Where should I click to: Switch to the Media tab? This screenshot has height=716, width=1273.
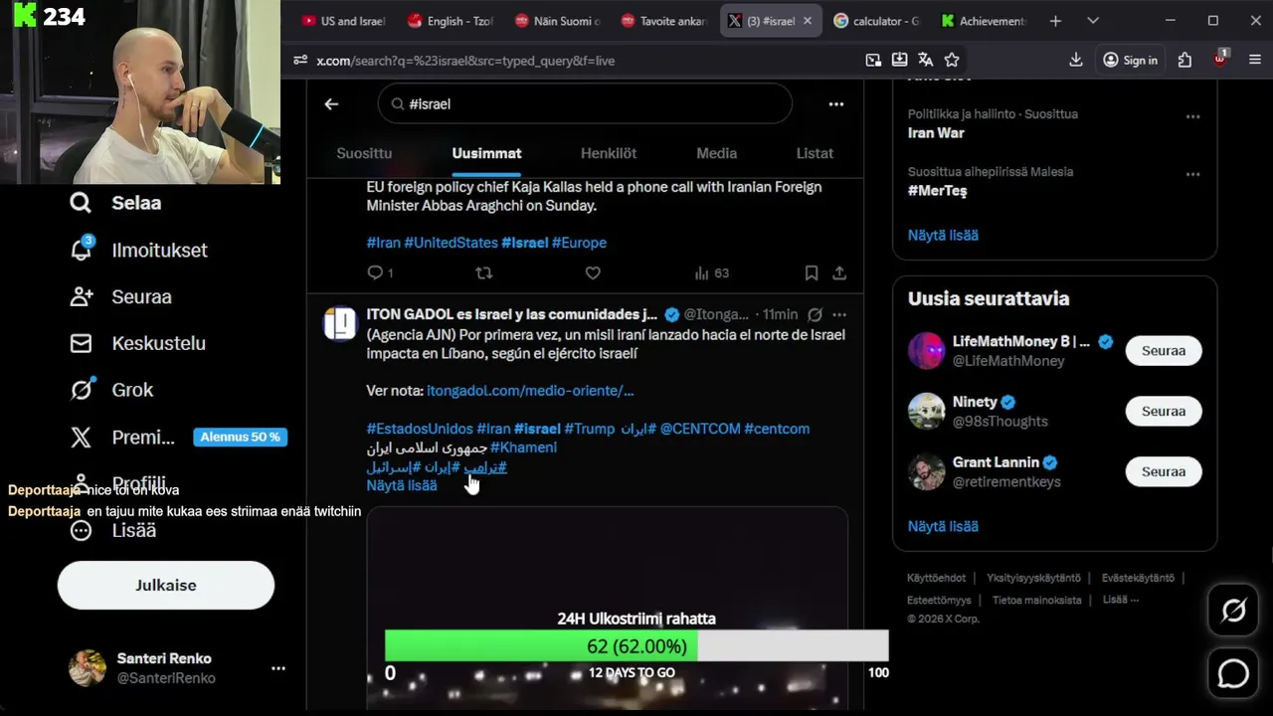coord(716,153)
